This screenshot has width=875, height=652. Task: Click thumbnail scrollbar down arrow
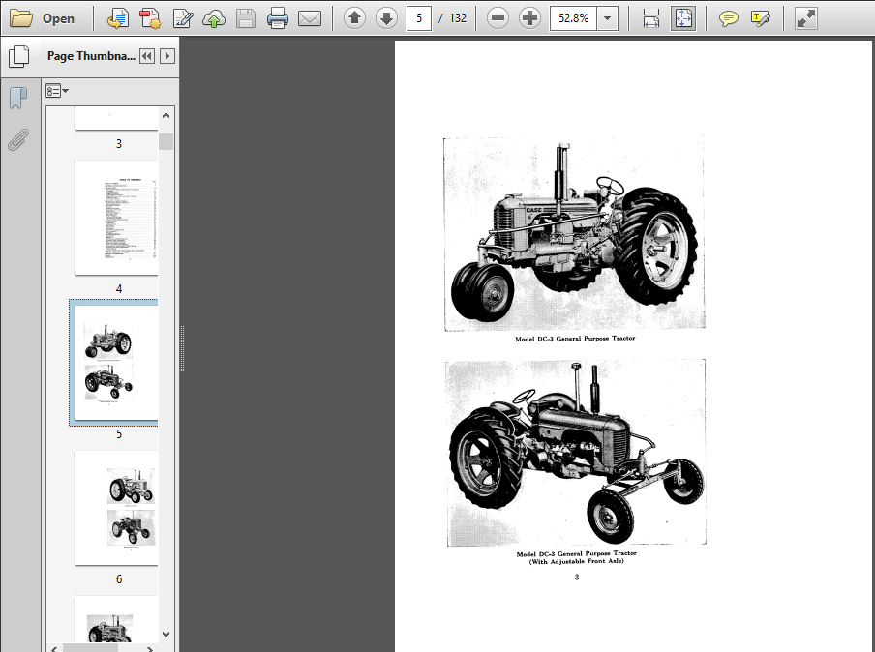[166, 635]
